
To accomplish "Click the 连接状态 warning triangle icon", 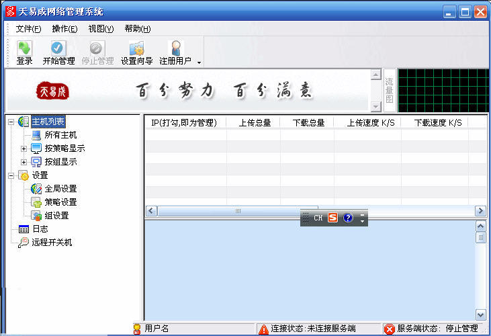I will (x=264, y=329).
